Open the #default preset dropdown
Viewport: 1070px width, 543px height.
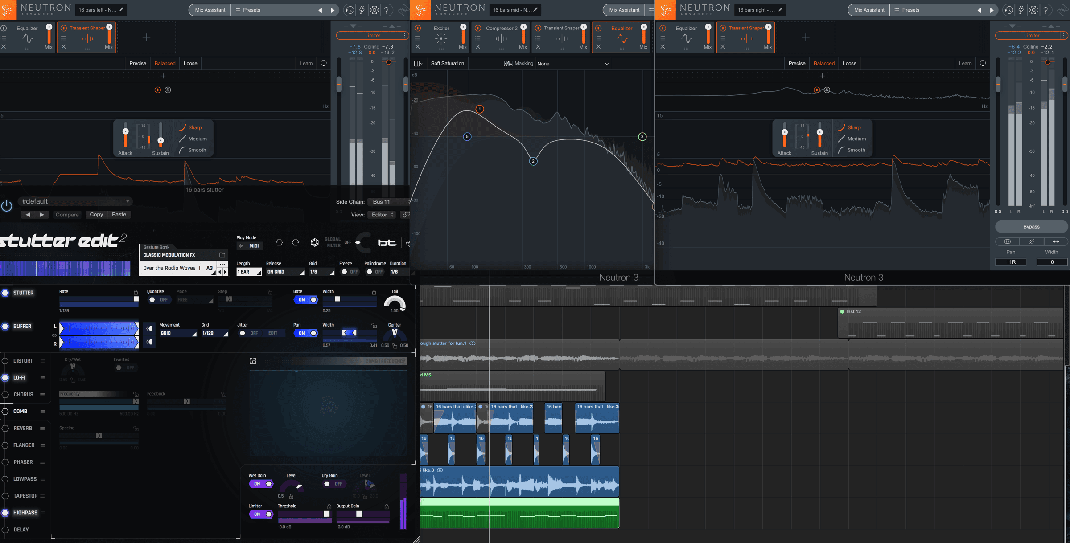coord(75,201)
